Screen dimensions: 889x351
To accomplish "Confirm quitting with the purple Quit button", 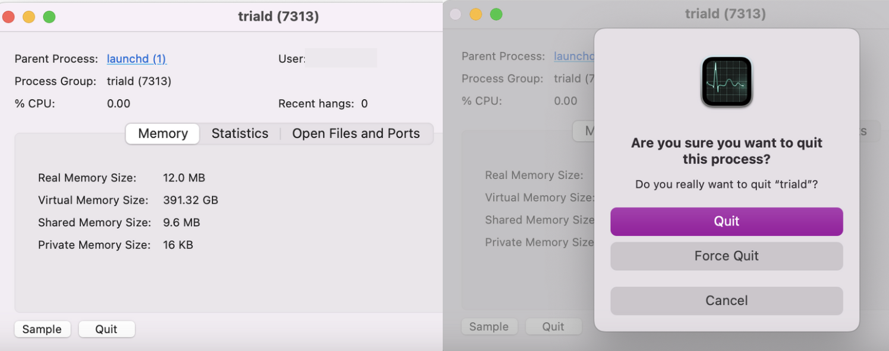I will point(726,221).
